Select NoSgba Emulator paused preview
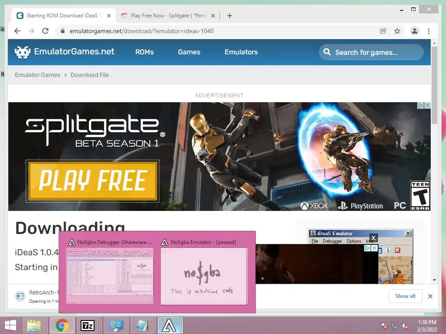This screenshot has width=446, height=334. 204,271
